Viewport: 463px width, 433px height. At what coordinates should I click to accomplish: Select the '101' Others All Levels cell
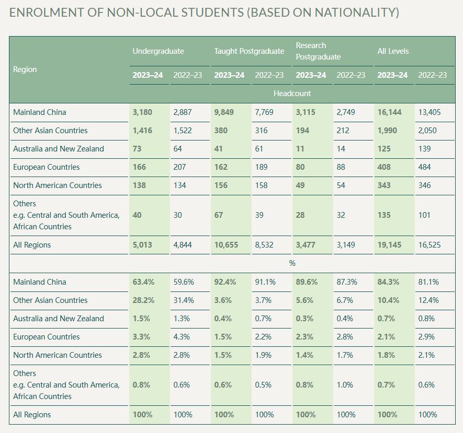click(424, 215)
